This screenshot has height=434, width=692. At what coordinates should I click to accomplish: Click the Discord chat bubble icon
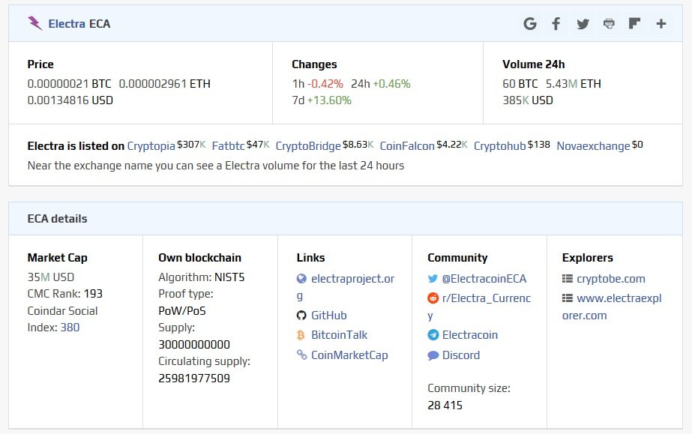click(433, 355)
